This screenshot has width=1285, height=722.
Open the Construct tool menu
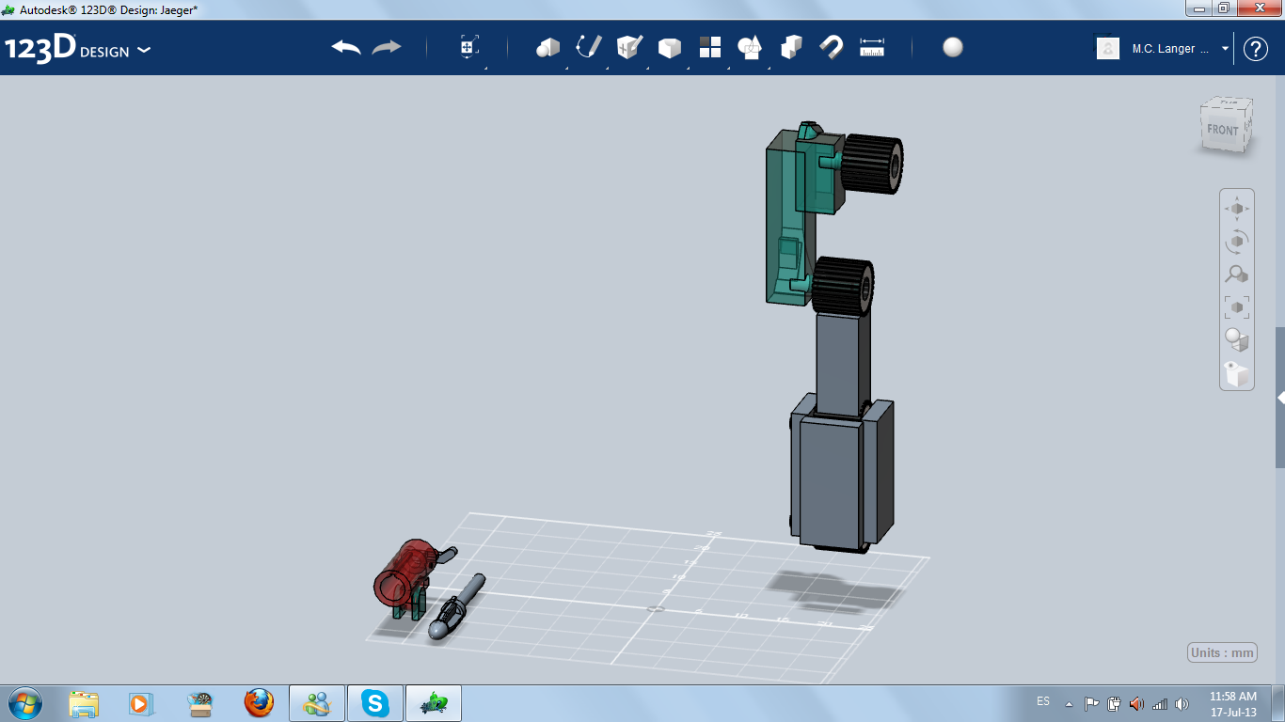[x=629, y=47]
